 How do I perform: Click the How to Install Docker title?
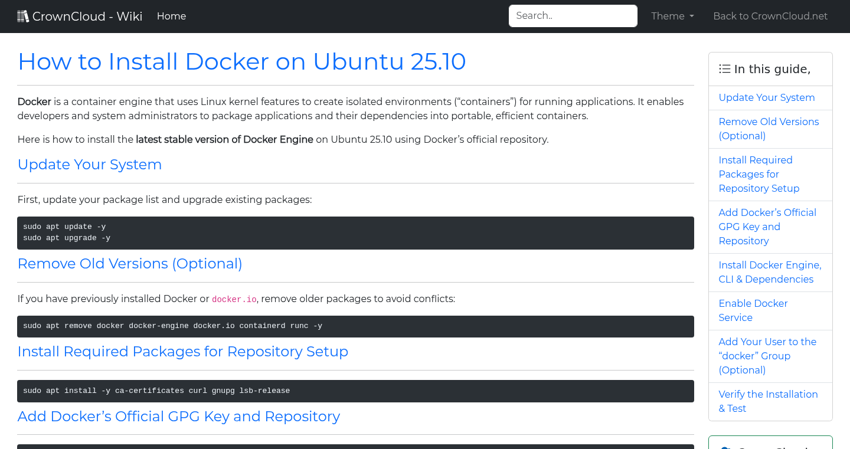click(x=241, y=61)
